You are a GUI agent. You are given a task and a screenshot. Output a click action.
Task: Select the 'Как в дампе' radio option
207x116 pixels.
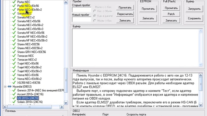(x=95, y=16)
